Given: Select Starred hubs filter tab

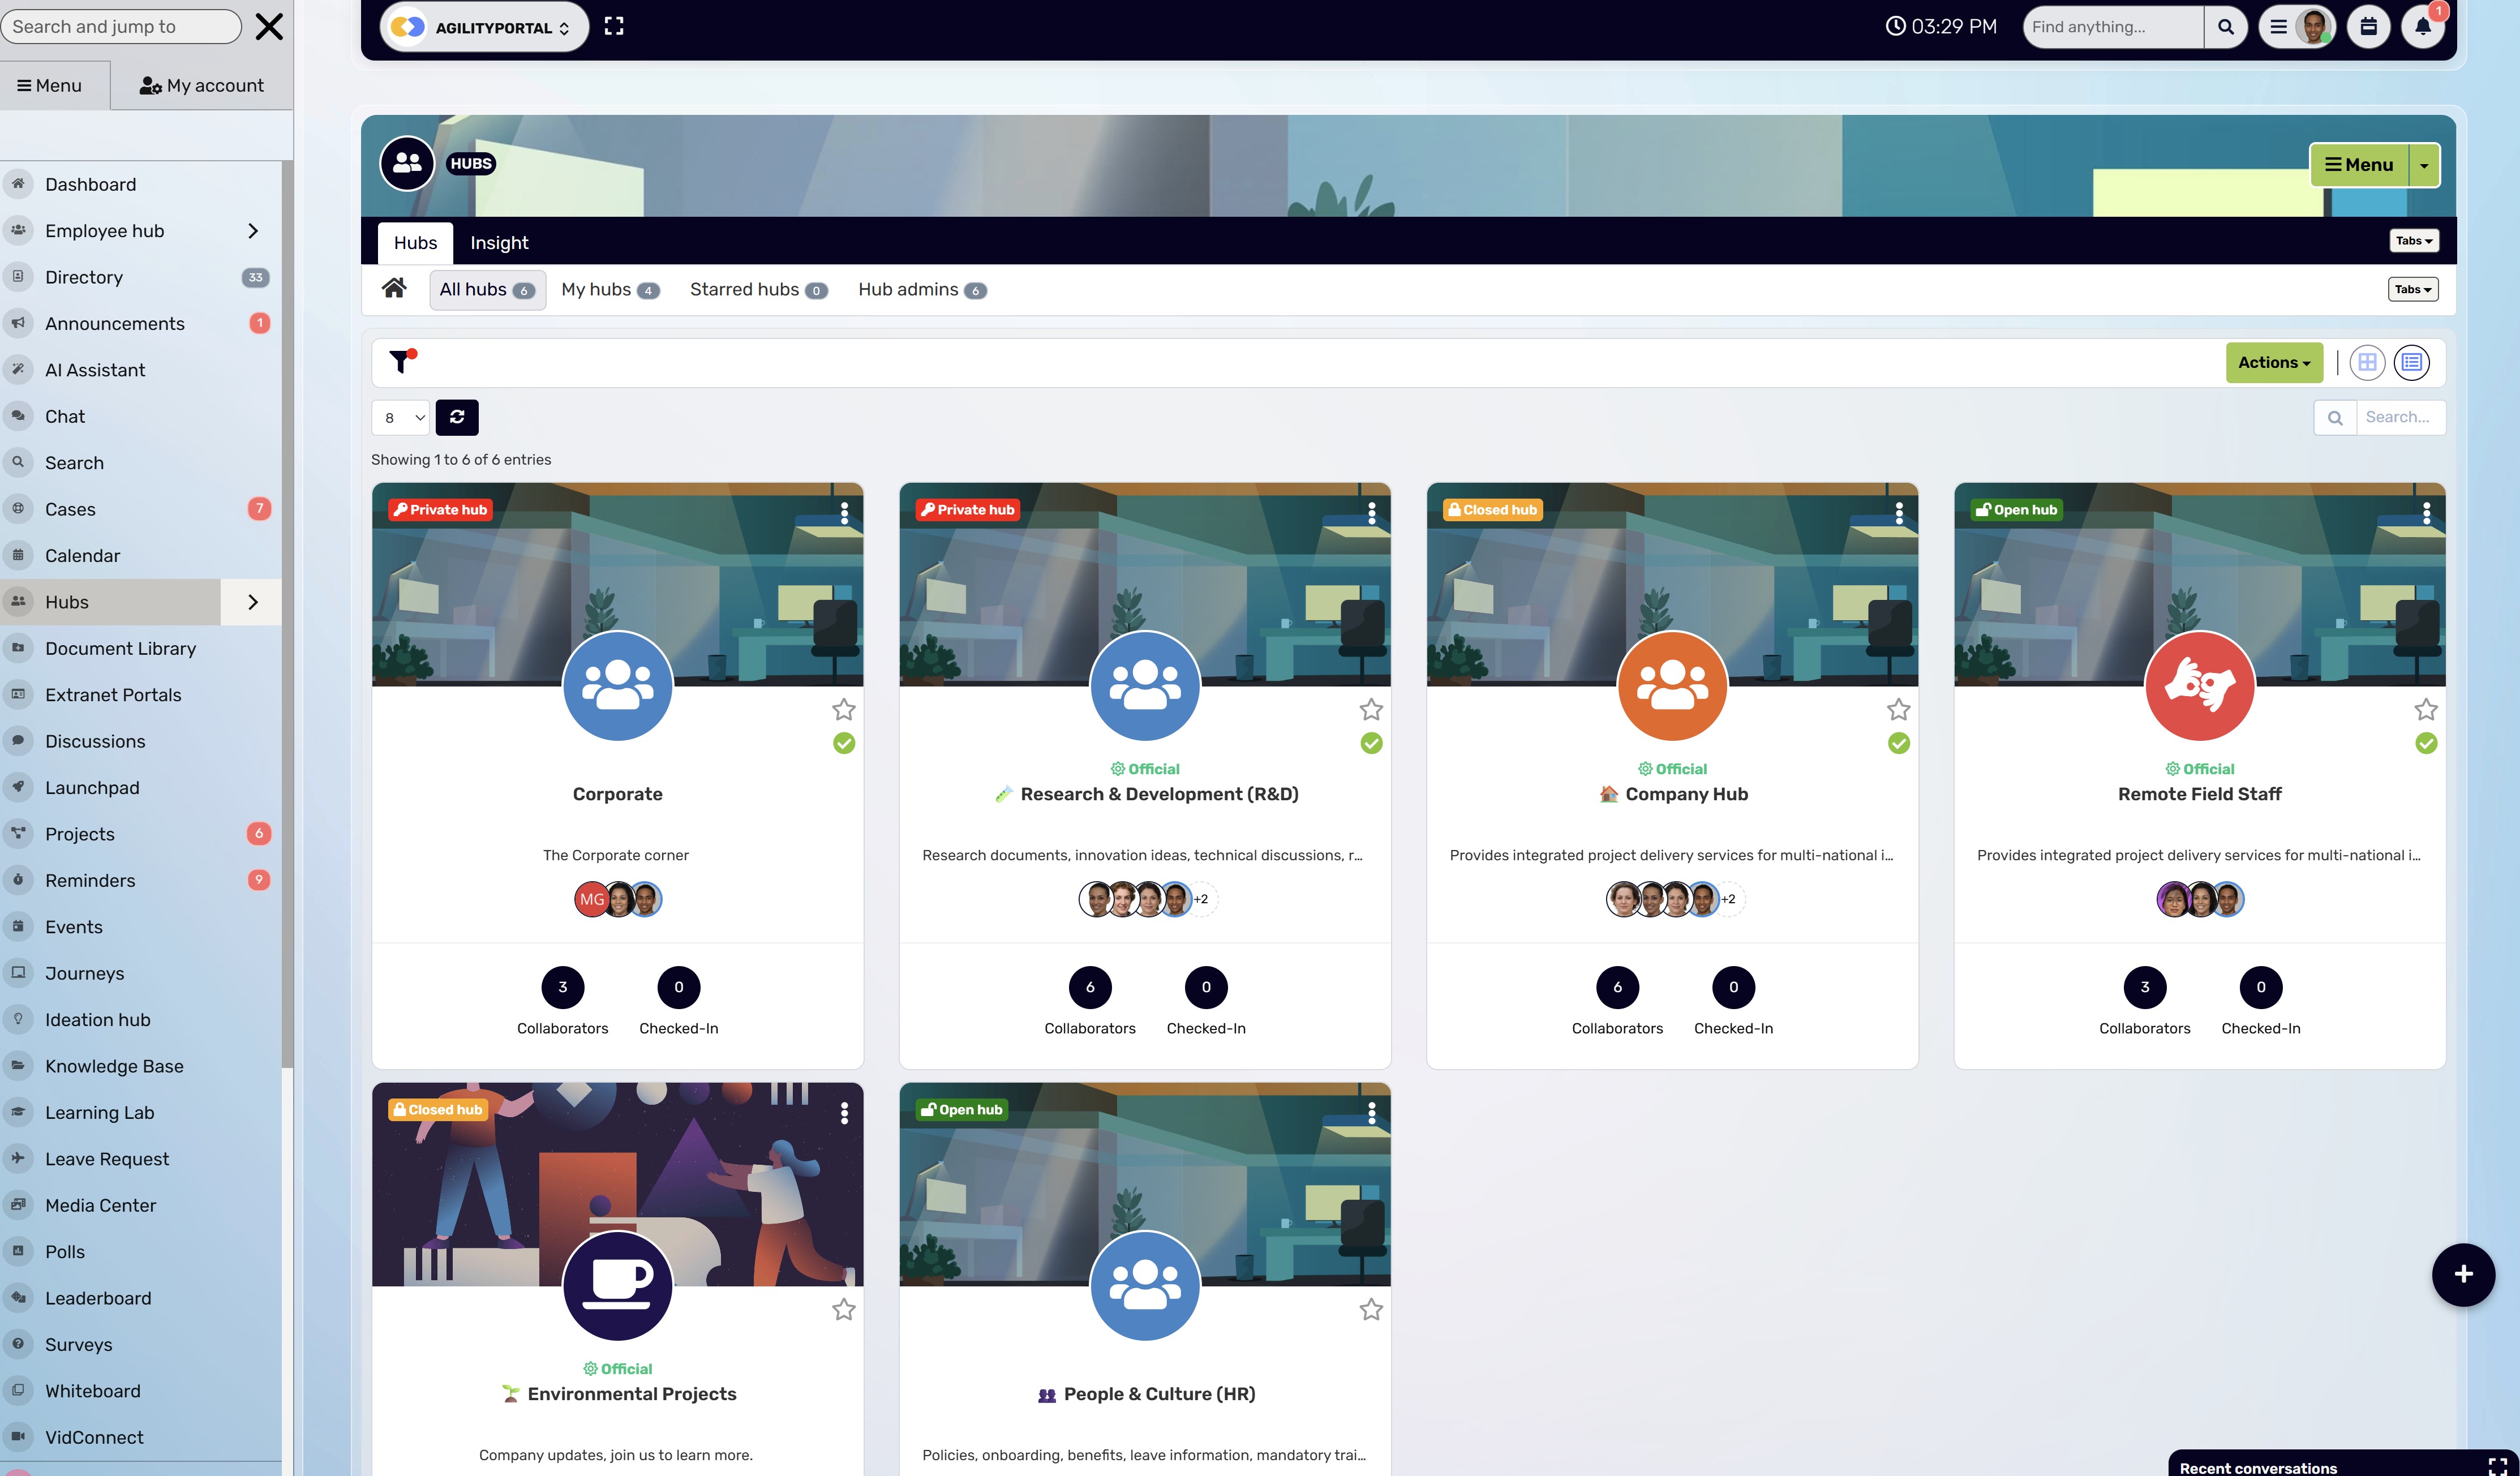Looking at the screenshot, I should [758, 290].
